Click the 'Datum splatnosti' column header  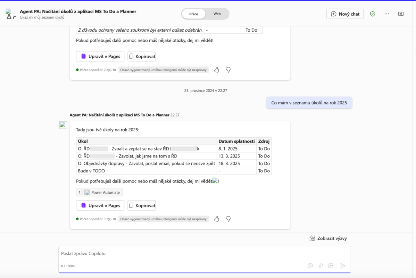click(236, 141)
